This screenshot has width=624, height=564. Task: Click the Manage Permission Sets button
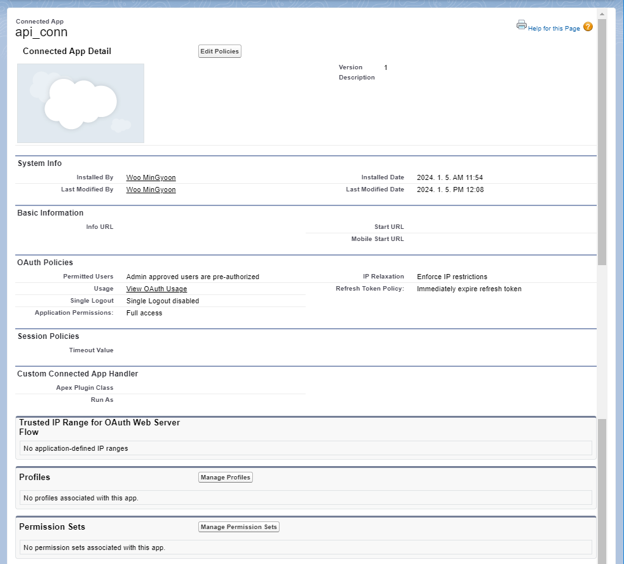(238, 526)
